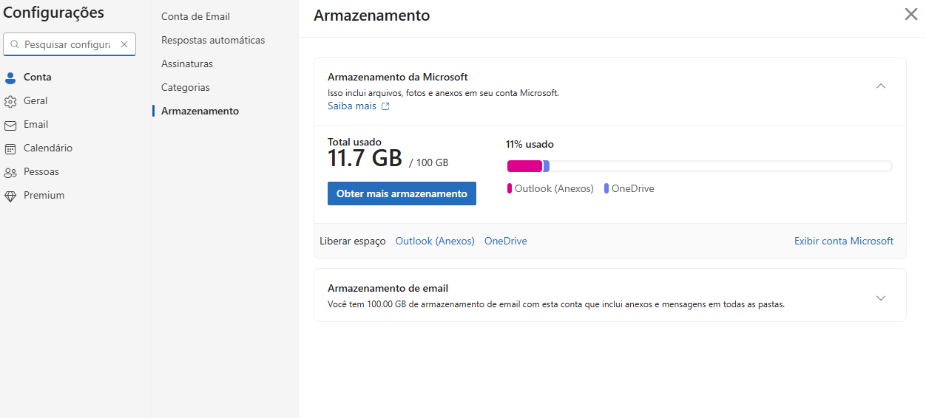Click the Premium diamond icon
This screenshot has height=418, width=926.
pos(10,196)
